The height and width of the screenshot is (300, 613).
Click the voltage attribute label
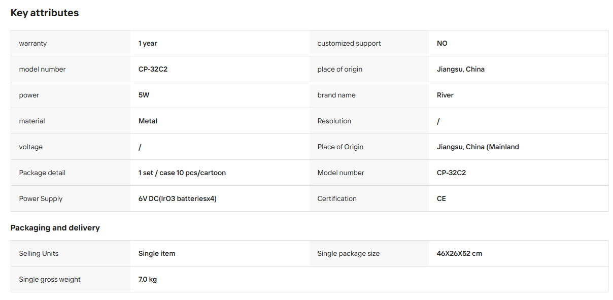click(x=30, y=147)
